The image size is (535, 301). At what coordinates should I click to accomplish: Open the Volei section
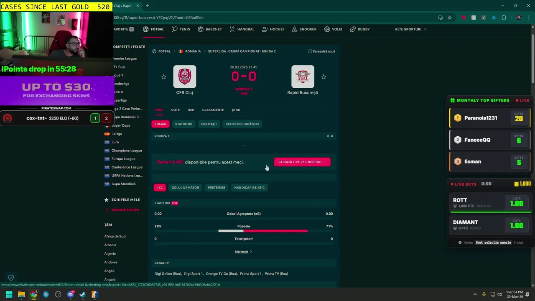coord(333,29)
